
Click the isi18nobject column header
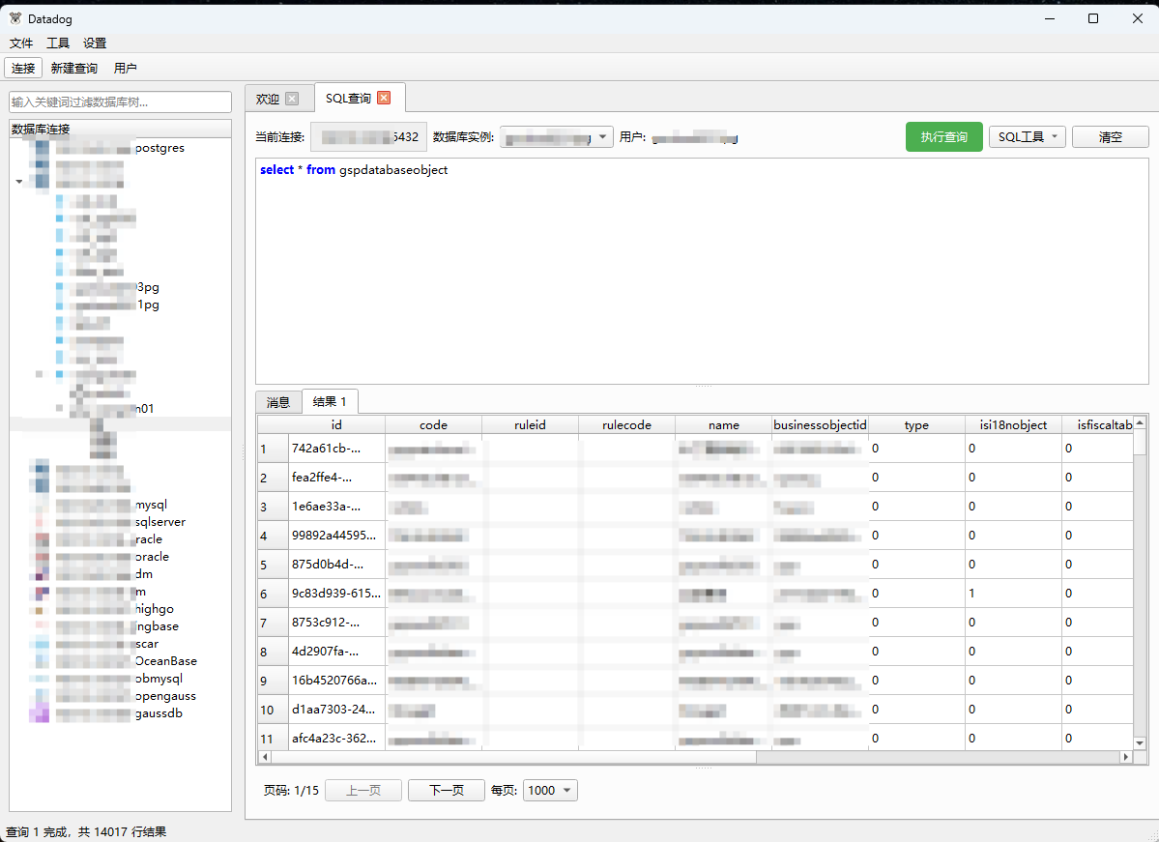point(1013,424)
